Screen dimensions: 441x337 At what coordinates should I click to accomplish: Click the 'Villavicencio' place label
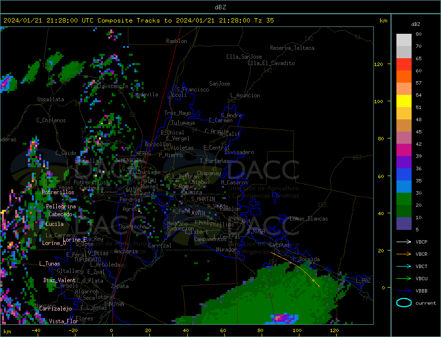[109, 86]
